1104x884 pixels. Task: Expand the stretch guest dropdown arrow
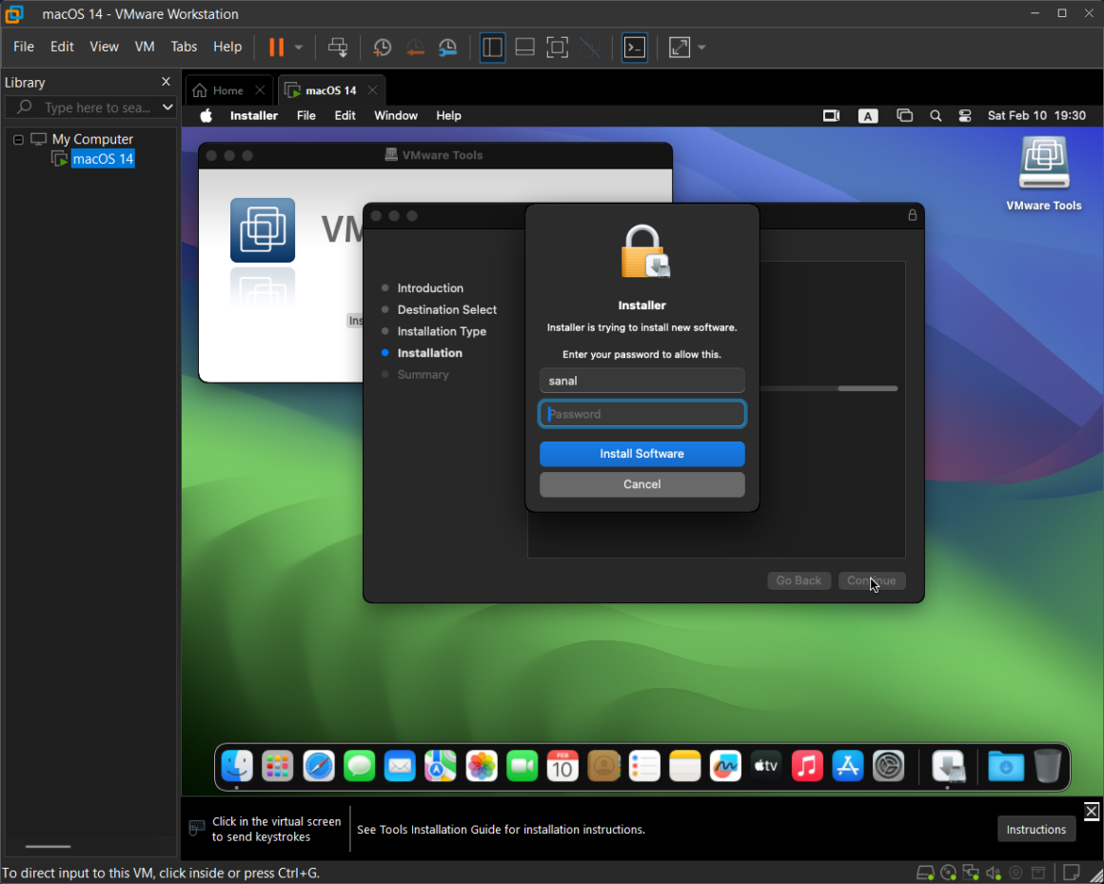701,48
